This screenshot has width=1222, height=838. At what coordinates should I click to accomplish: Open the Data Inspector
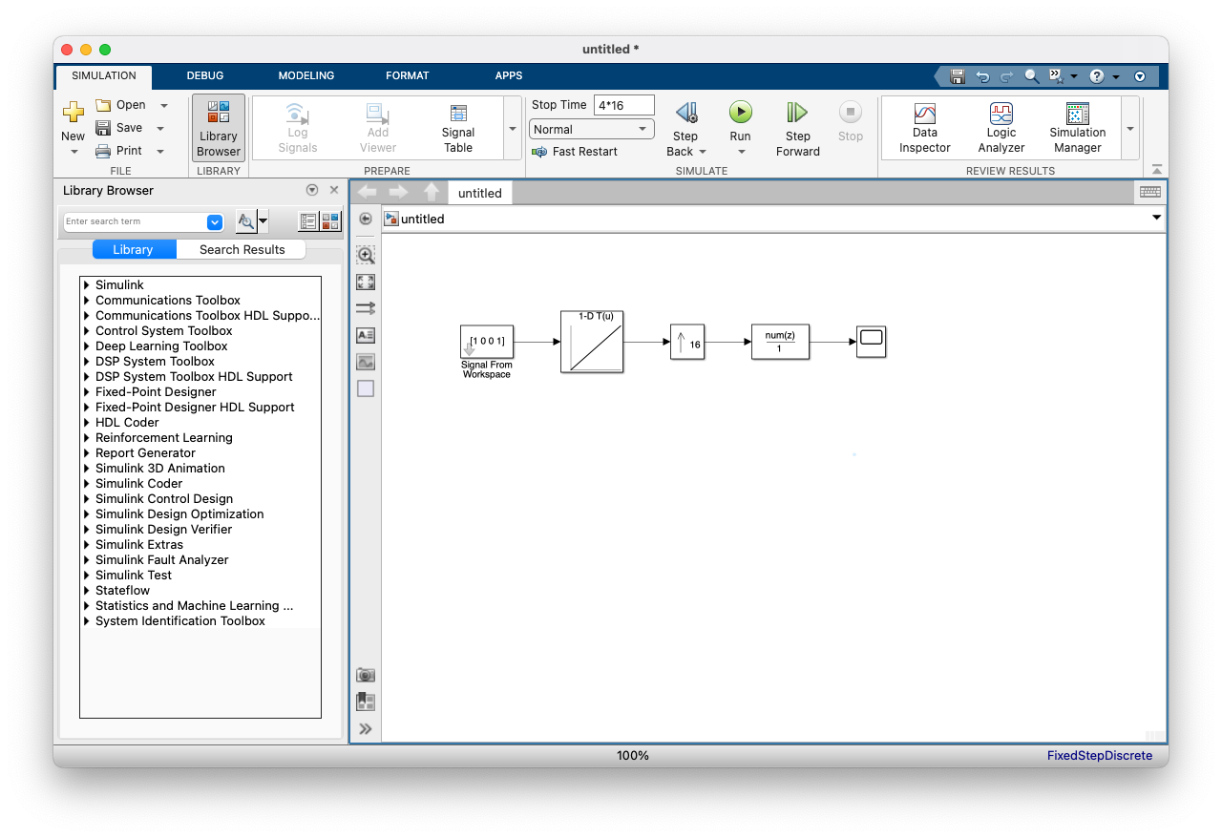(925, 128)
